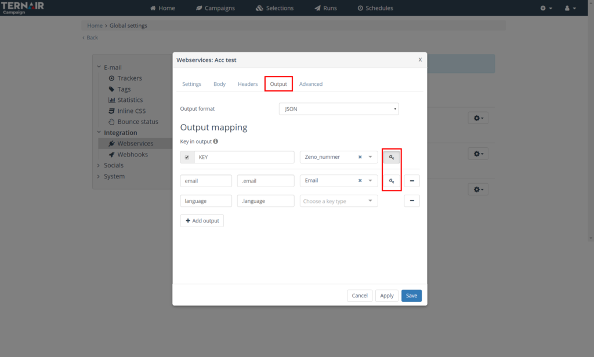
Task: Clear the Email key type selection with x
Action: [x=360, y=181]
